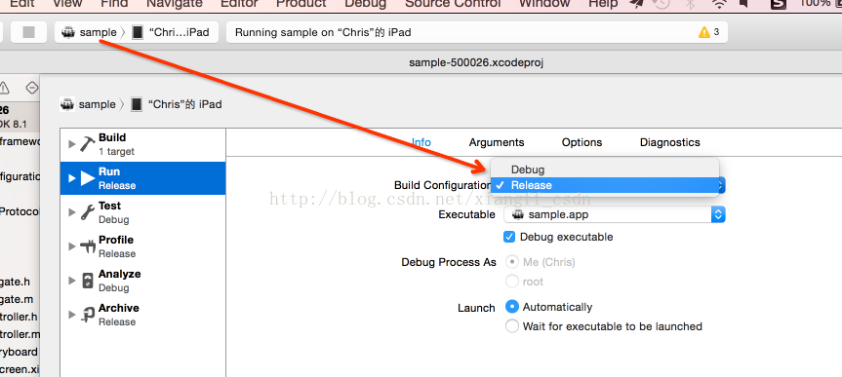Screen dimensions: 842x377
Task: Open the Options tab
Action: coord(581,142)
